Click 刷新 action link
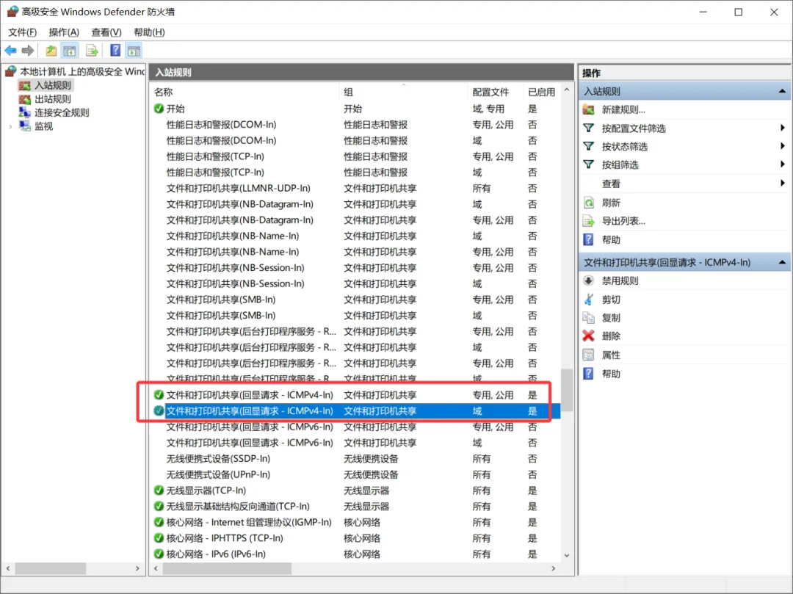 tap(611, 203)
